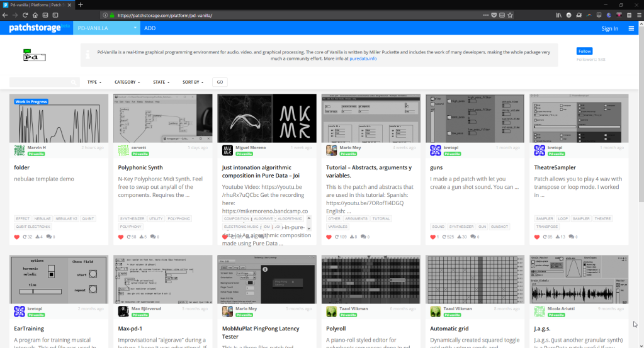This screenshot has height=348, width=644.
Task: Open the Polyroll patch thumbnail
Action: point(370,279)
